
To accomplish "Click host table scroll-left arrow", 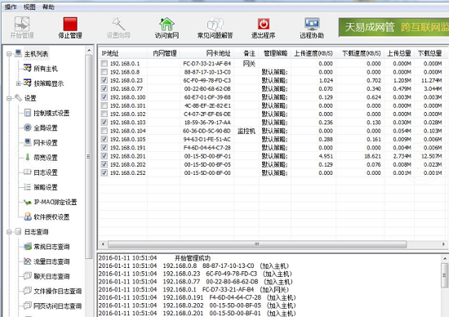I will (x=103, y=244).
